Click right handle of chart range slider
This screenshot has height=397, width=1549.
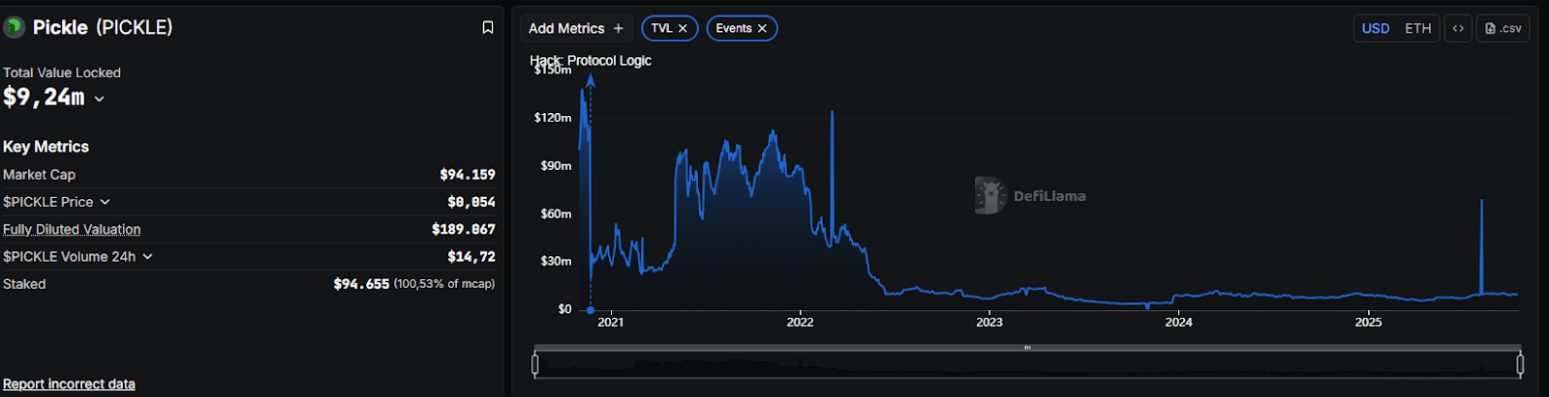click(1520, 364)
